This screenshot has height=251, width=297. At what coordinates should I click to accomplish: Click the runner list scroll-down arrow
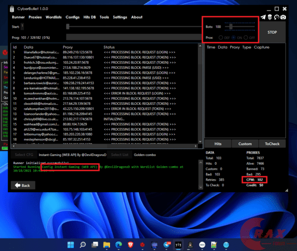point(200,142)
